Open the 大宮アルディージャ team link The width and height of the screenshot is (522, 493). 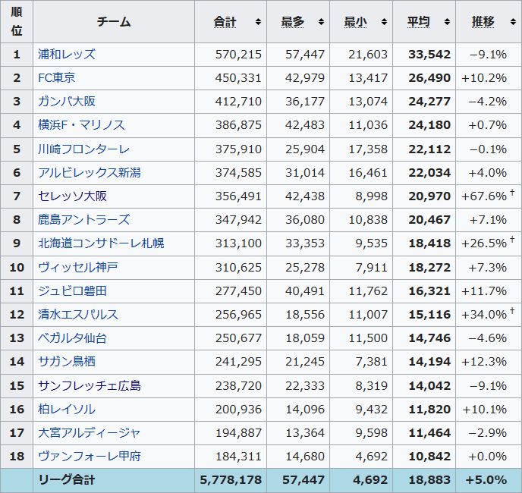coord(89,433)
